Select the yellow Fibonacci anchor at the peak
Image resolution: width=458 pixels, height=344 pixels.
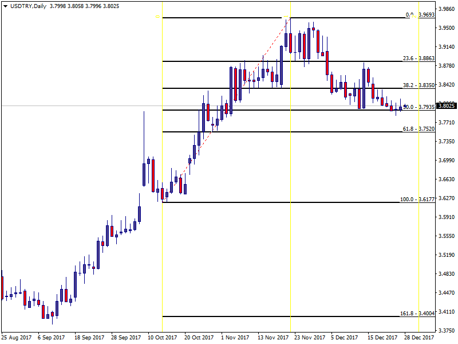(286, 17)
